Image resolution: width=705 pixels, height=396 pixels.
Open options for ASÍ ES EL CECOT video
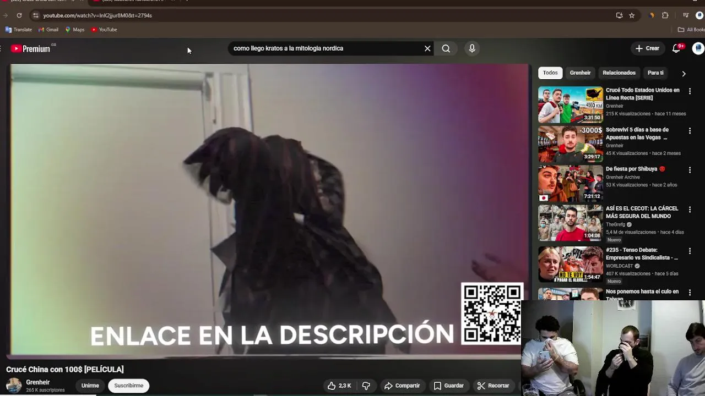tap(690, 210)
